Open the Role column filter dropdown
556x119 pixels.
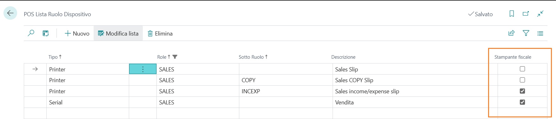(175, 57)
